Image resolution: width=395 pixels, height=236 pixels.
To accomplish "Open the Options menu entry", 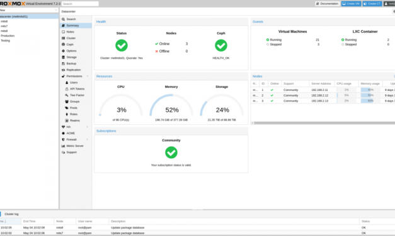I will (76, 51).
